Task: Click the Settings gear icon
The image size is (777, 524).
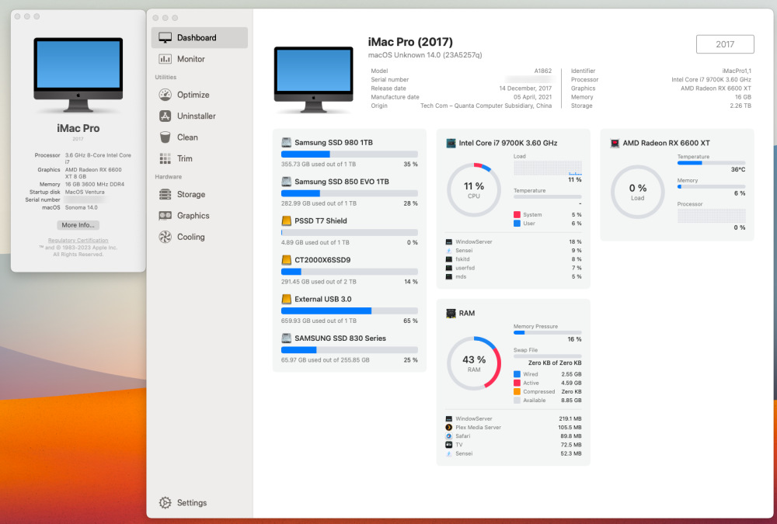Action: [165, 503]
